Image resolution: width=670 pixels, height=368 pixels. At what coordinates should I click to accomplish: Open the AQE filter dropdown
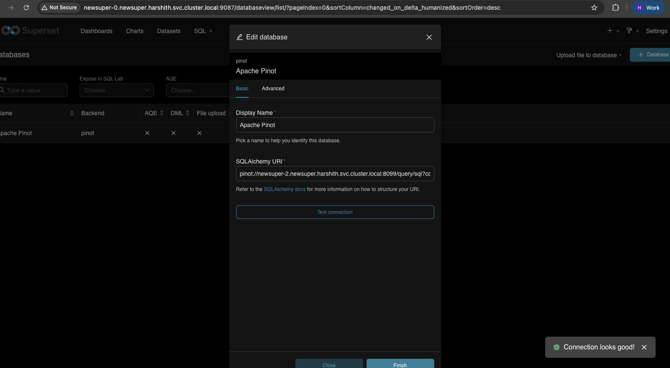(x=198, y=90)
